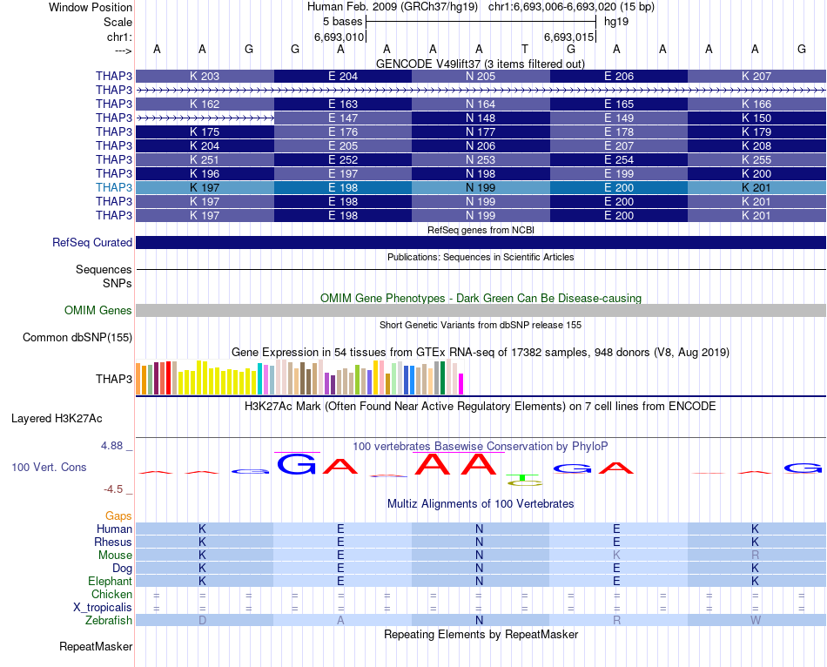Click the Mouse species row label
The height and width of the screenshot is (667, 827).
(115, 556)
